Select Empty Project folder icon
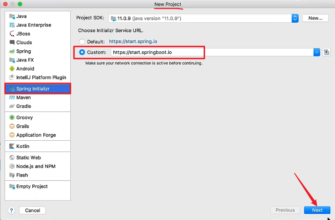335x220 pixels. tap(12, 186)
